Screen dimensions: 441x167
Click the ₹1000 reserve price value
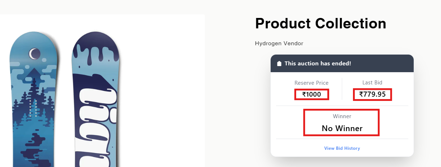click(312, 94)
